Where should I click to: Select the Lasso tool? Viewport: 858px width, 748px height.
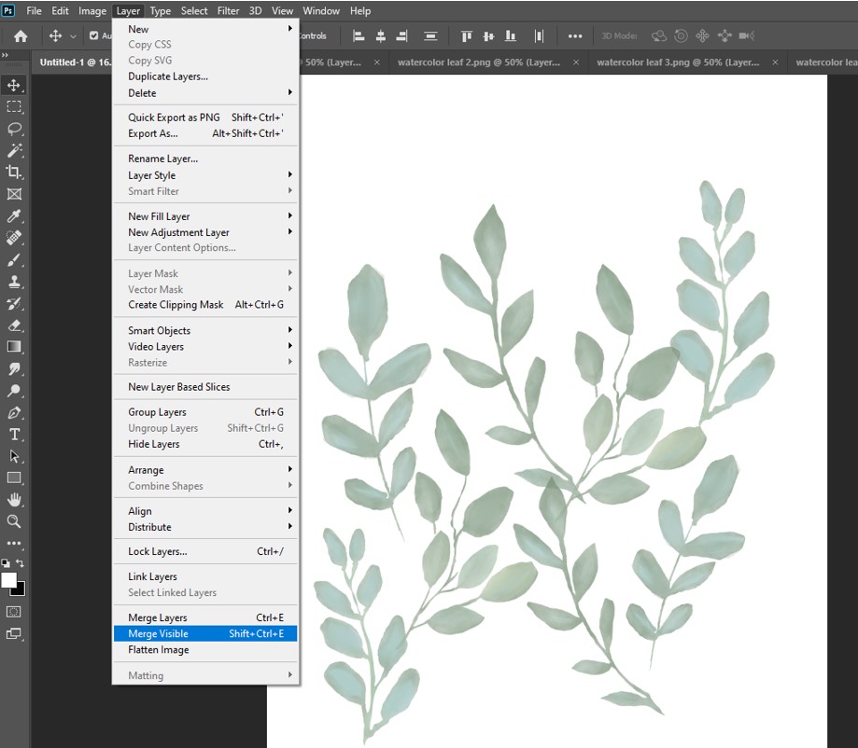click(14, 129)
